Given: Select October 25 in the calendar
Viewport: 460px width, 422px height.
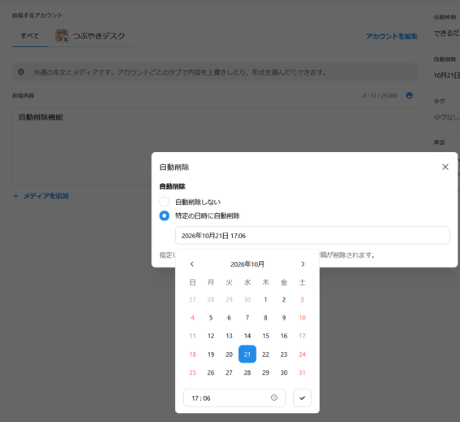Looking at the screenshot, I should [192, 372].
